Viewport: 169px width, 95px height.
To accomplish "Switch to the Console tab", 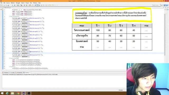I will pos(26,73).
